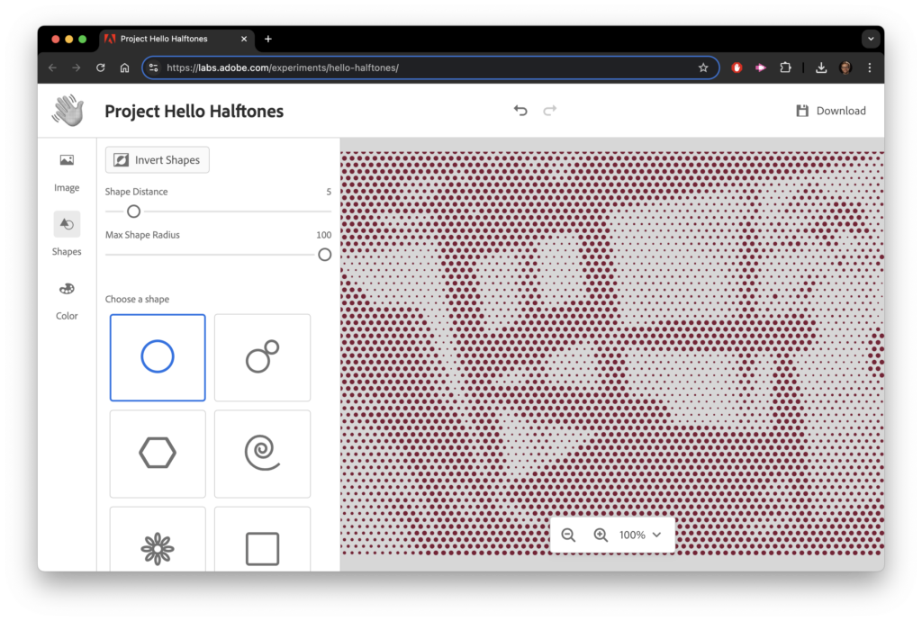Download the halftone image
Screen dimensions: 922x621
click(831, 111)
